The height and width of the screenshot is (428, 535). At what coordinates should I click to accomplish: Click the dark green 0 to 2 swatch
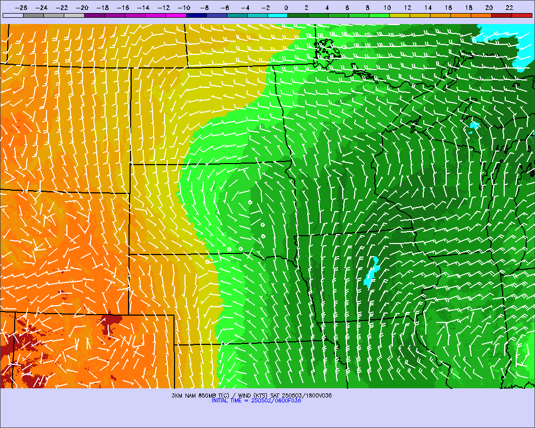tap(298, 15)
